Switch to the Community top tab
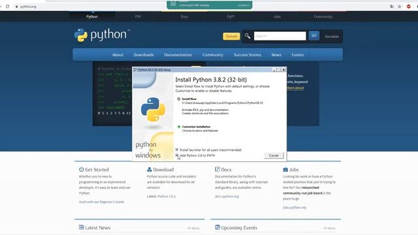This screenshot has width=418, height=235. click(323, 16)
